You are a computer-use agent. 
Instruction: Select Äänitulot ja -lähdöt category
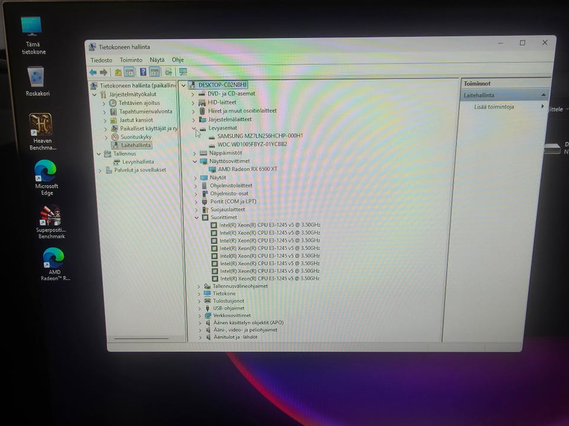235,337
